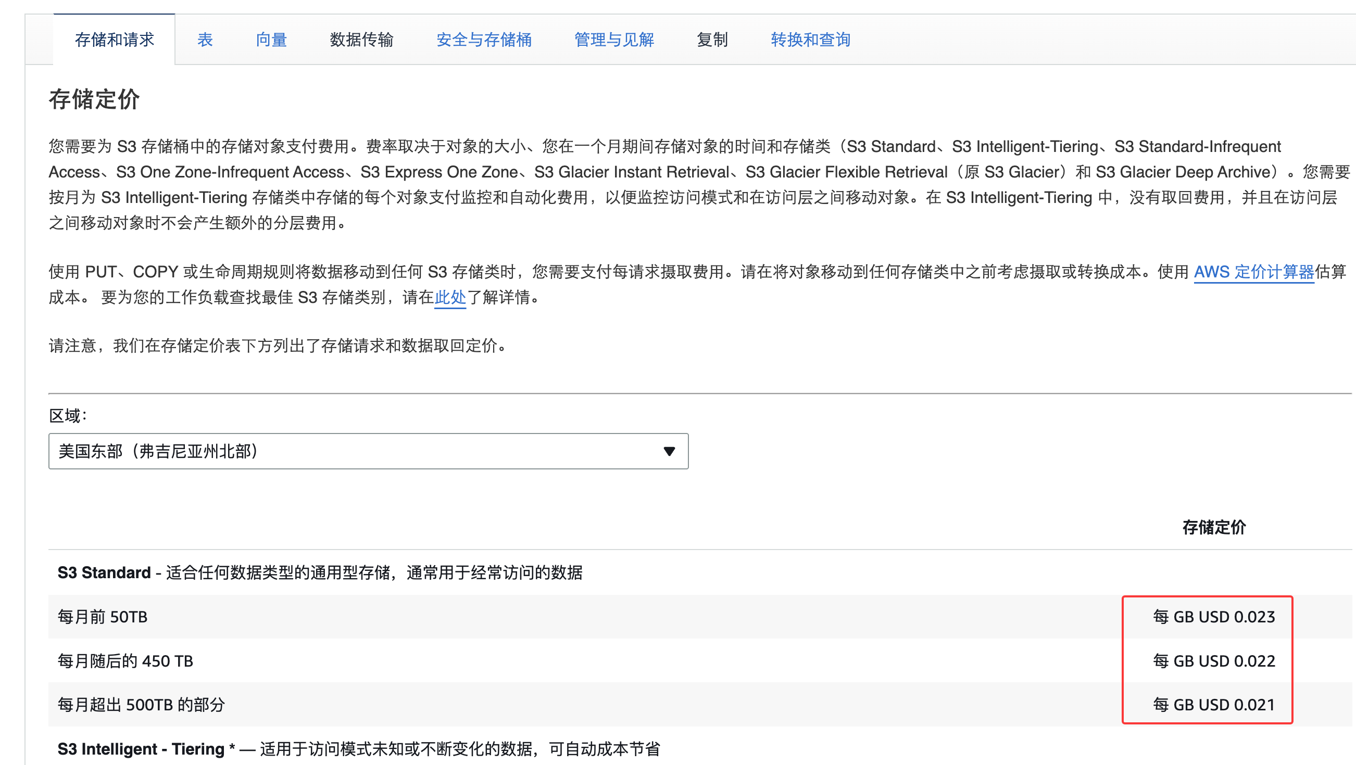Switch to the 管理与见解 tab
Viewport: 1356px width, 765px height.
(614, 40)
